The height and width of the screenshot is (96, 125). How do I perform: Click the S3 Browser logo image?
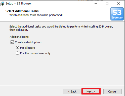117,14
